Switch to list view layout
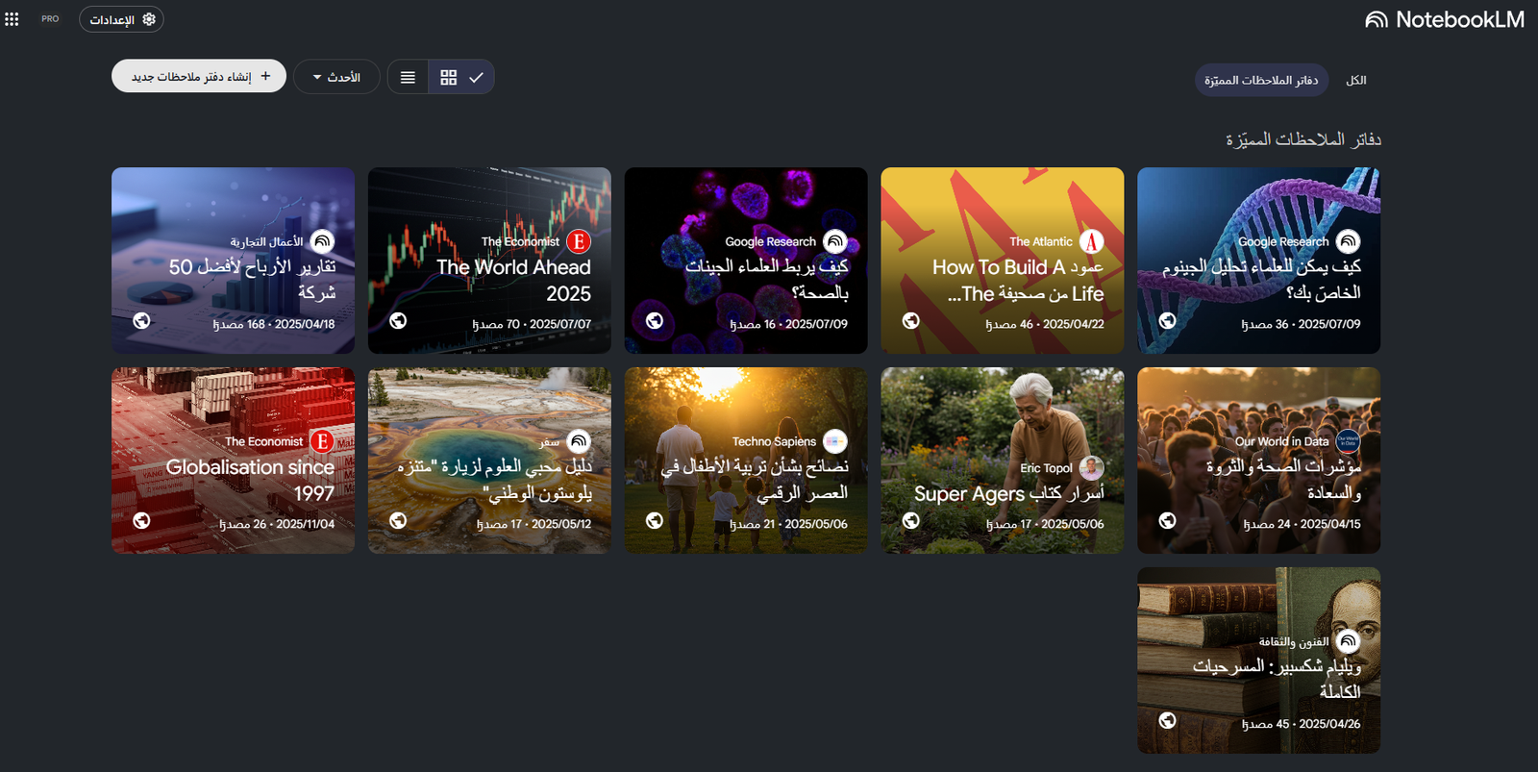Viewport: 1538px width, 772px height. tap(408, 77)
